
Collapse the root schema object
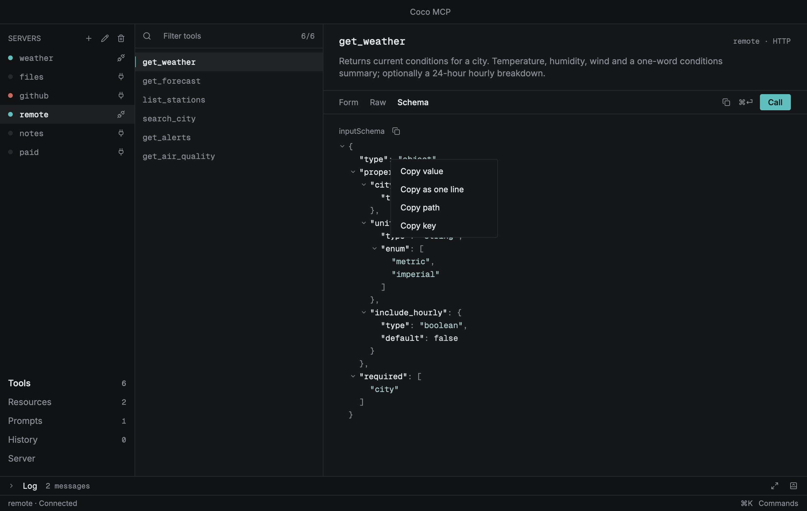click(342, 146)
